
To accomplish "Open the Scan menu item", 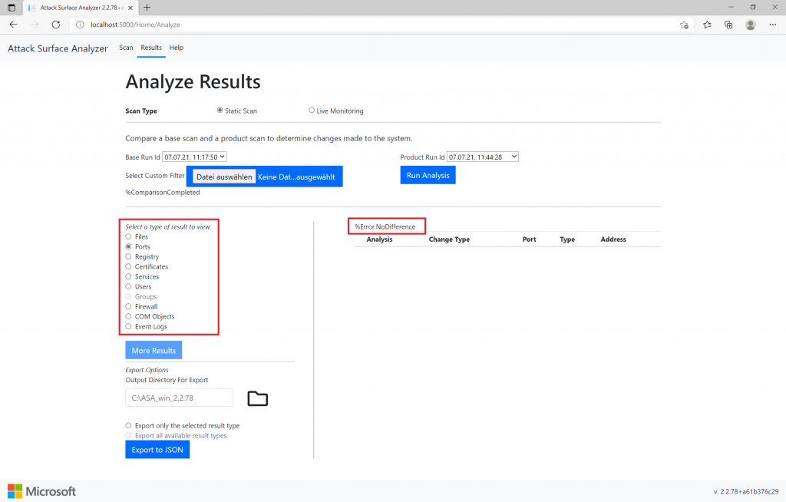I will tap(126, 48).
